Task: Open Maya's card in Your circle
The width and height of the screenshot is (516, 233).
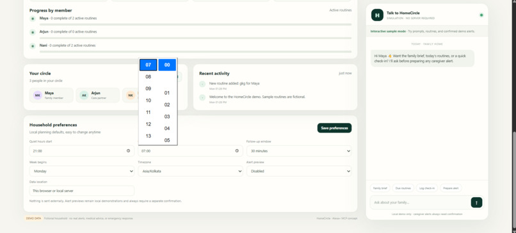Action: (x=51, y=95)
